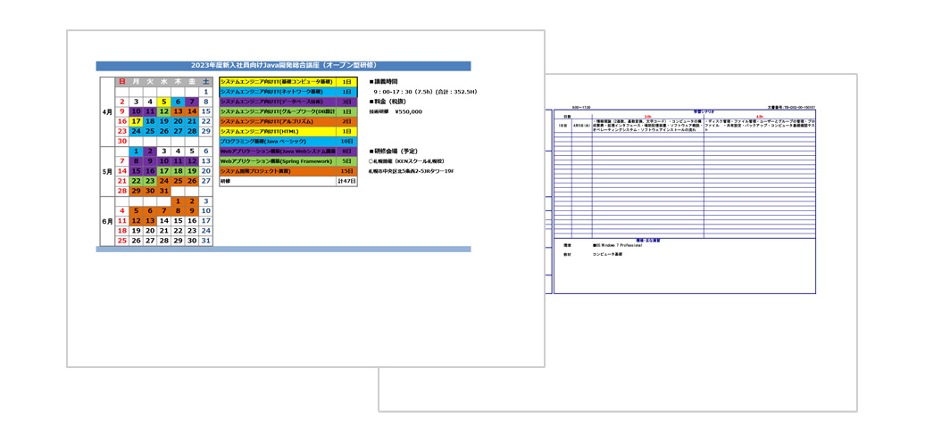Click the red 日 weekday header

(x=122, y=82)
